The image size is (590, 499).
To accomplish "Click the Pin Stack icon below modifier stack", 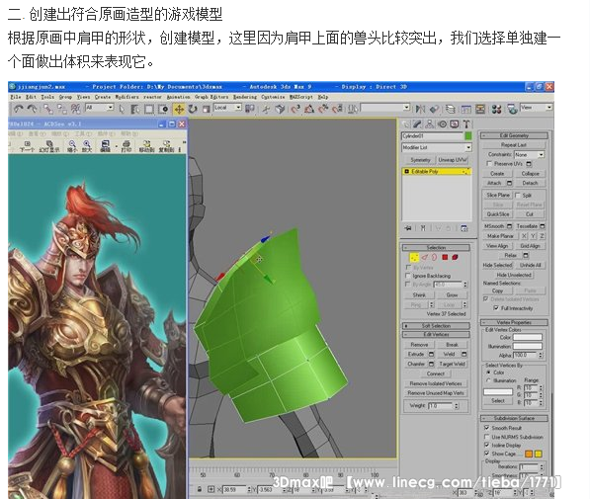I will tap(408, 228).
